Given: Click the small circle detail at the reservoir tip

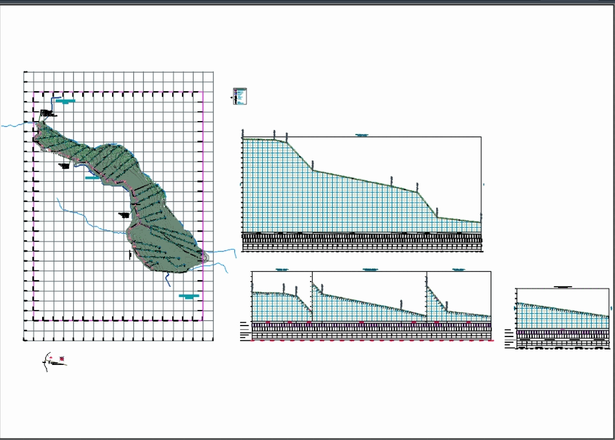Looking at the screenshot, I should 204,258.
